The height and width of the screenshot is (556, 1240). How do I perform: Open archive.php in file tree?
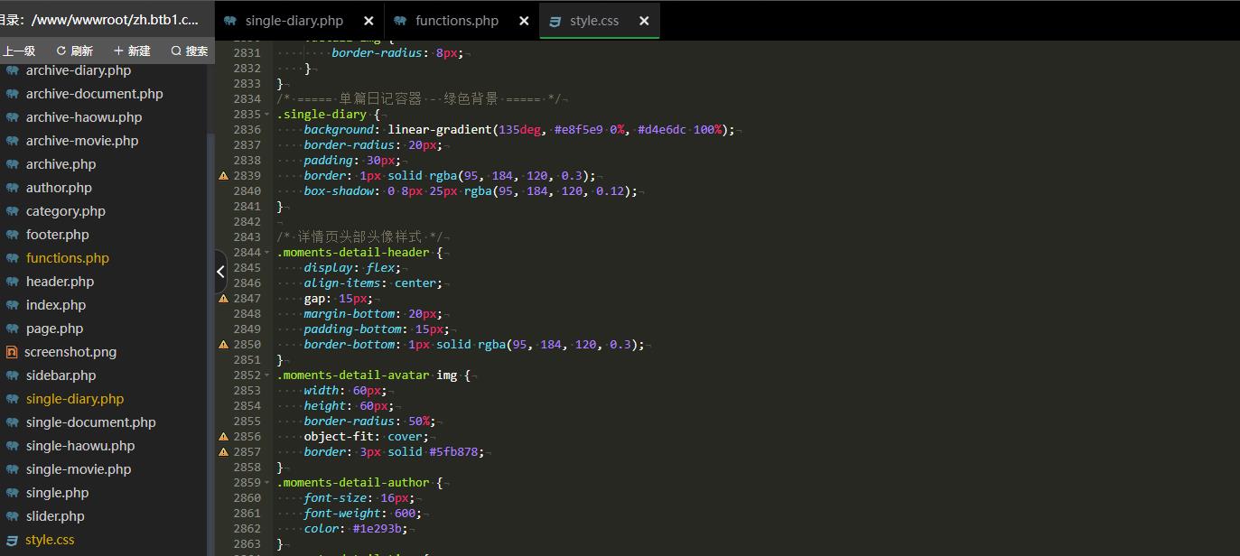pyautogui.click(x=61, y=164)
